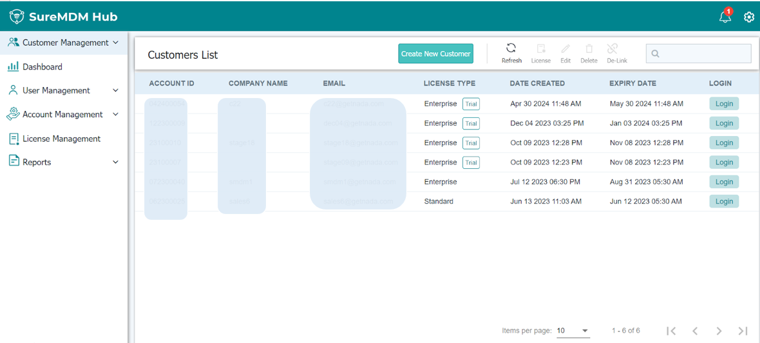Click the customer search field
Viewport: 760px width, 343px height.
tap(702, 54)
